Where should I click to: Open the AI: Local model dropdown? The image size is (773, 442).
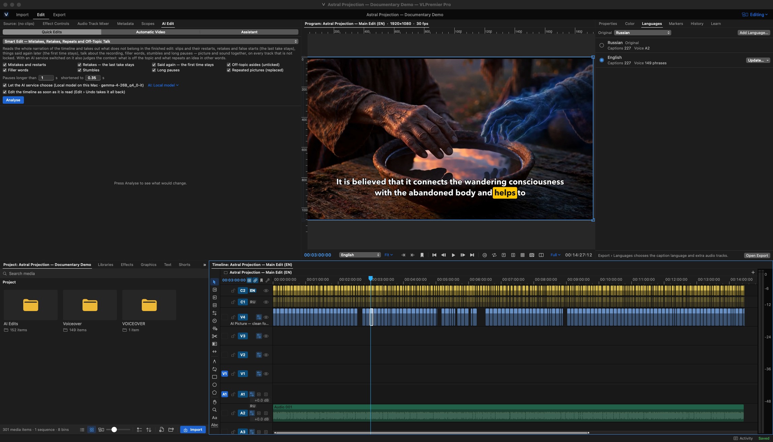163,85
